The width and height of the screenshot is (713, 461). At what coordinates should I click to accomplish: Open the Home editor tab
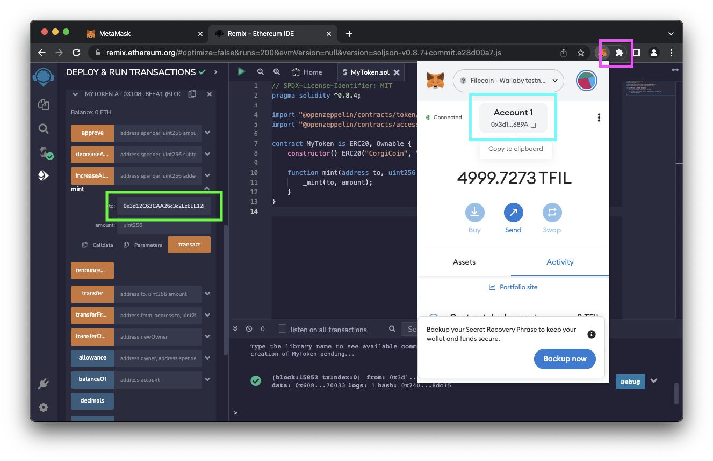307,72
